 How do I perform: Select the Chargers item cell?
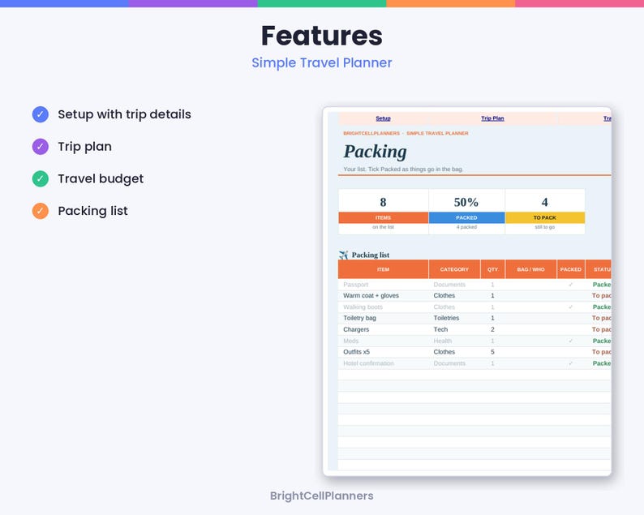383,329
